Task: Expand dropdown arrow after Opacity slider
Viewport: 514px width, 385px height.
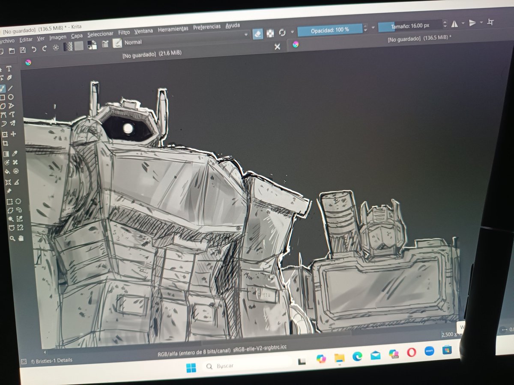Action: pyautogui.click(x=373, y=28)
